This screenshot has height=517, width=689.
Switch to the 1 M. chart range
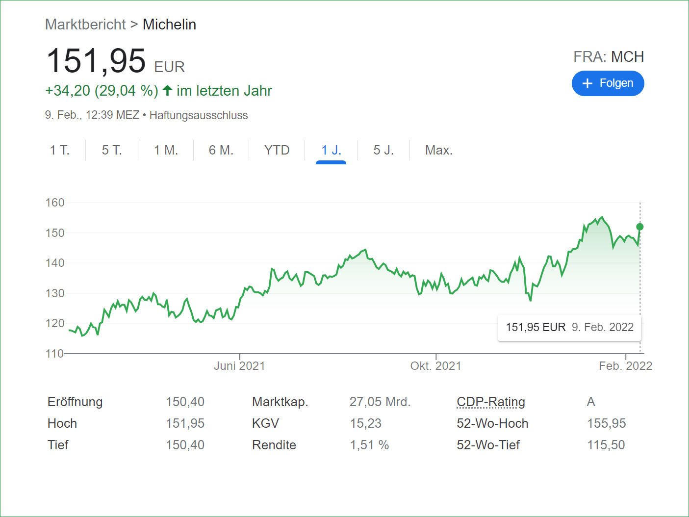[x=166, y=150]
